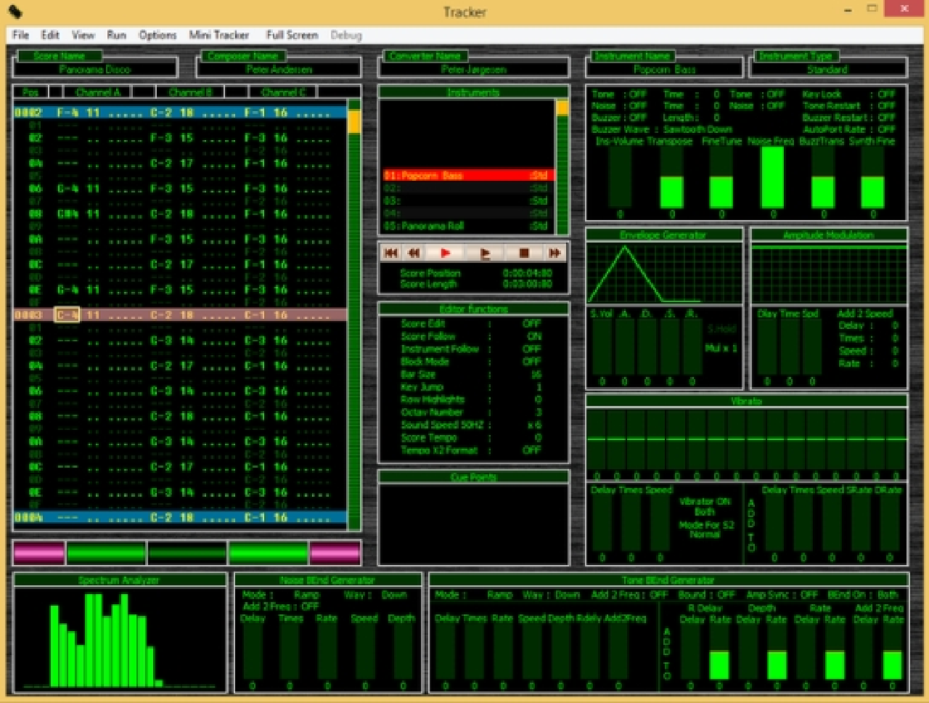The height and width of the screenshot is (703, 929).
Task: Start playback with the red play button
Action: [x=446, y=253]
